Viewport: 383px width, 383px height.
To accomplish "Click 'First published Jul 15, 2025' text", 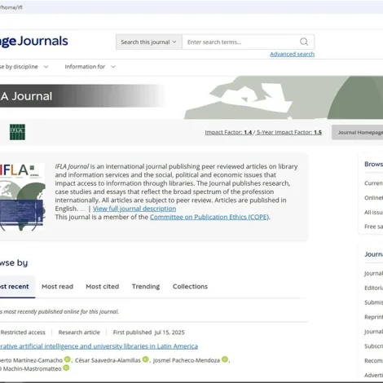I will [x=148, y=332].
